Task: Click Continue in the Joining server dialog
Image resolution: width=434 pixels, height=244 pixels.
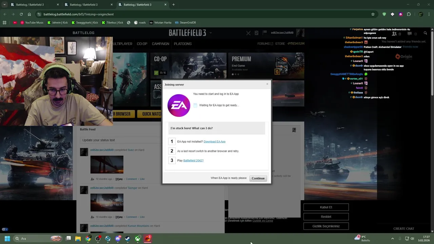Action: pyautogui.click(x=258, y=178)
